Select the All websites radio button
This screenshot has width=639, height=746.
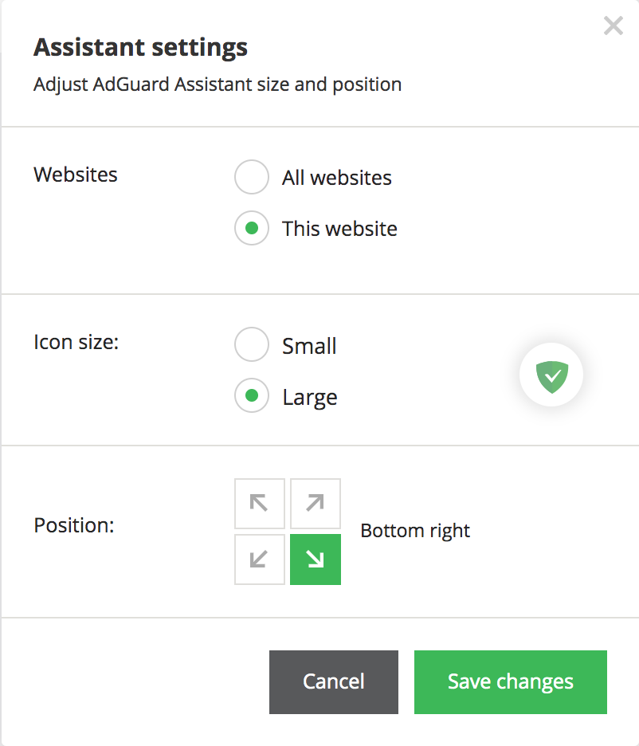[x=252, y=177]
